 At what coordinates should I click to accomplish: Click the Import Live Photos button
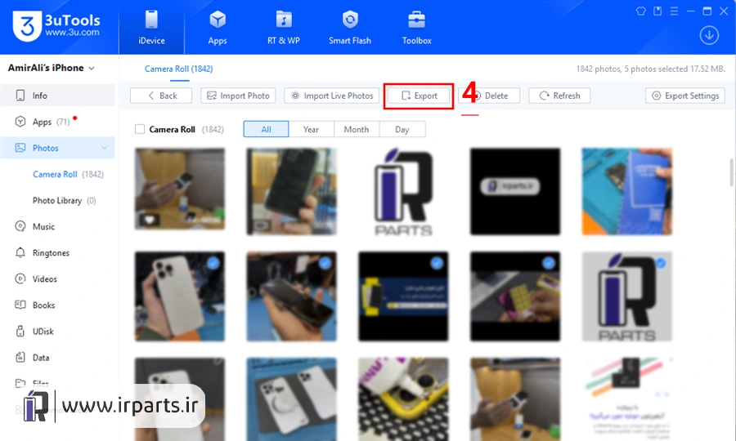point(331,96)
